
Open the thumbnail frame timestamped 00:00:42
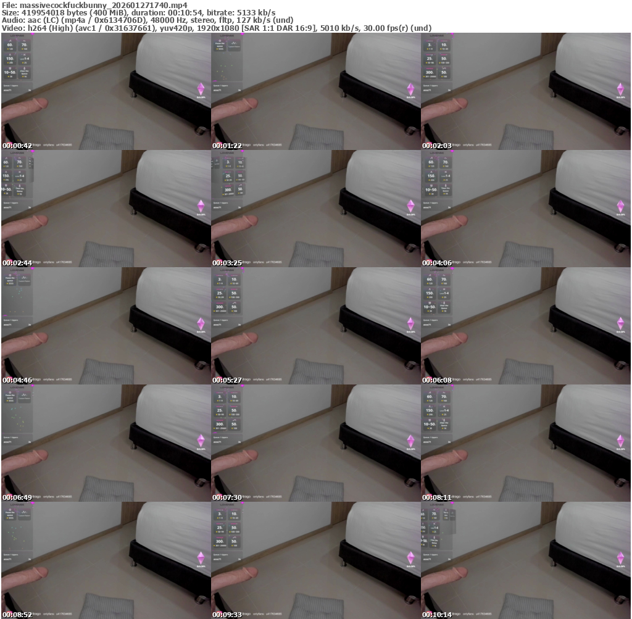point(106,91)
